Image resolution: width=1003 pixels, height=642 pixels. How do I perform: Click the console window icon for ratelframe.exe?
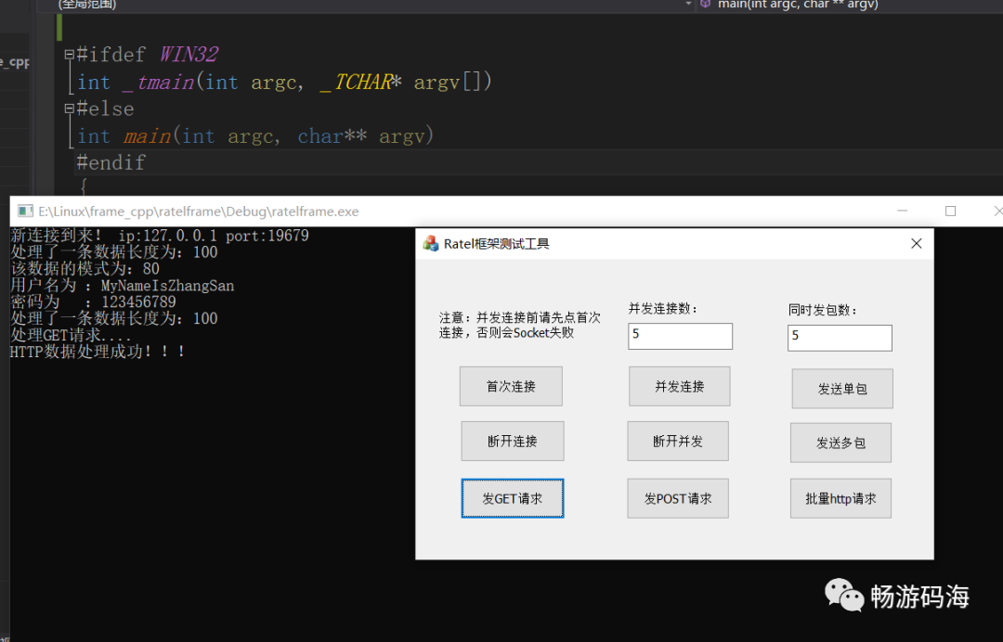coord(25,212)
